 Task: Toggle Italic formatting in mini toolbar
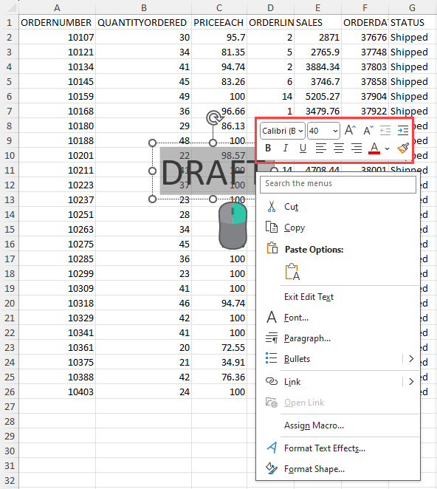285,148
